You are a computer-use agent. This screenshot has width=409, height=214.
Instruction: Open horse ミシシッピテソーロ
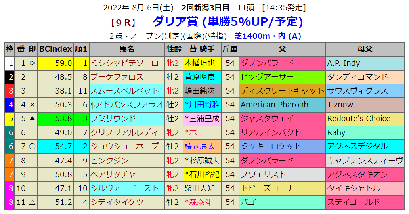click(x=124, y=63)
